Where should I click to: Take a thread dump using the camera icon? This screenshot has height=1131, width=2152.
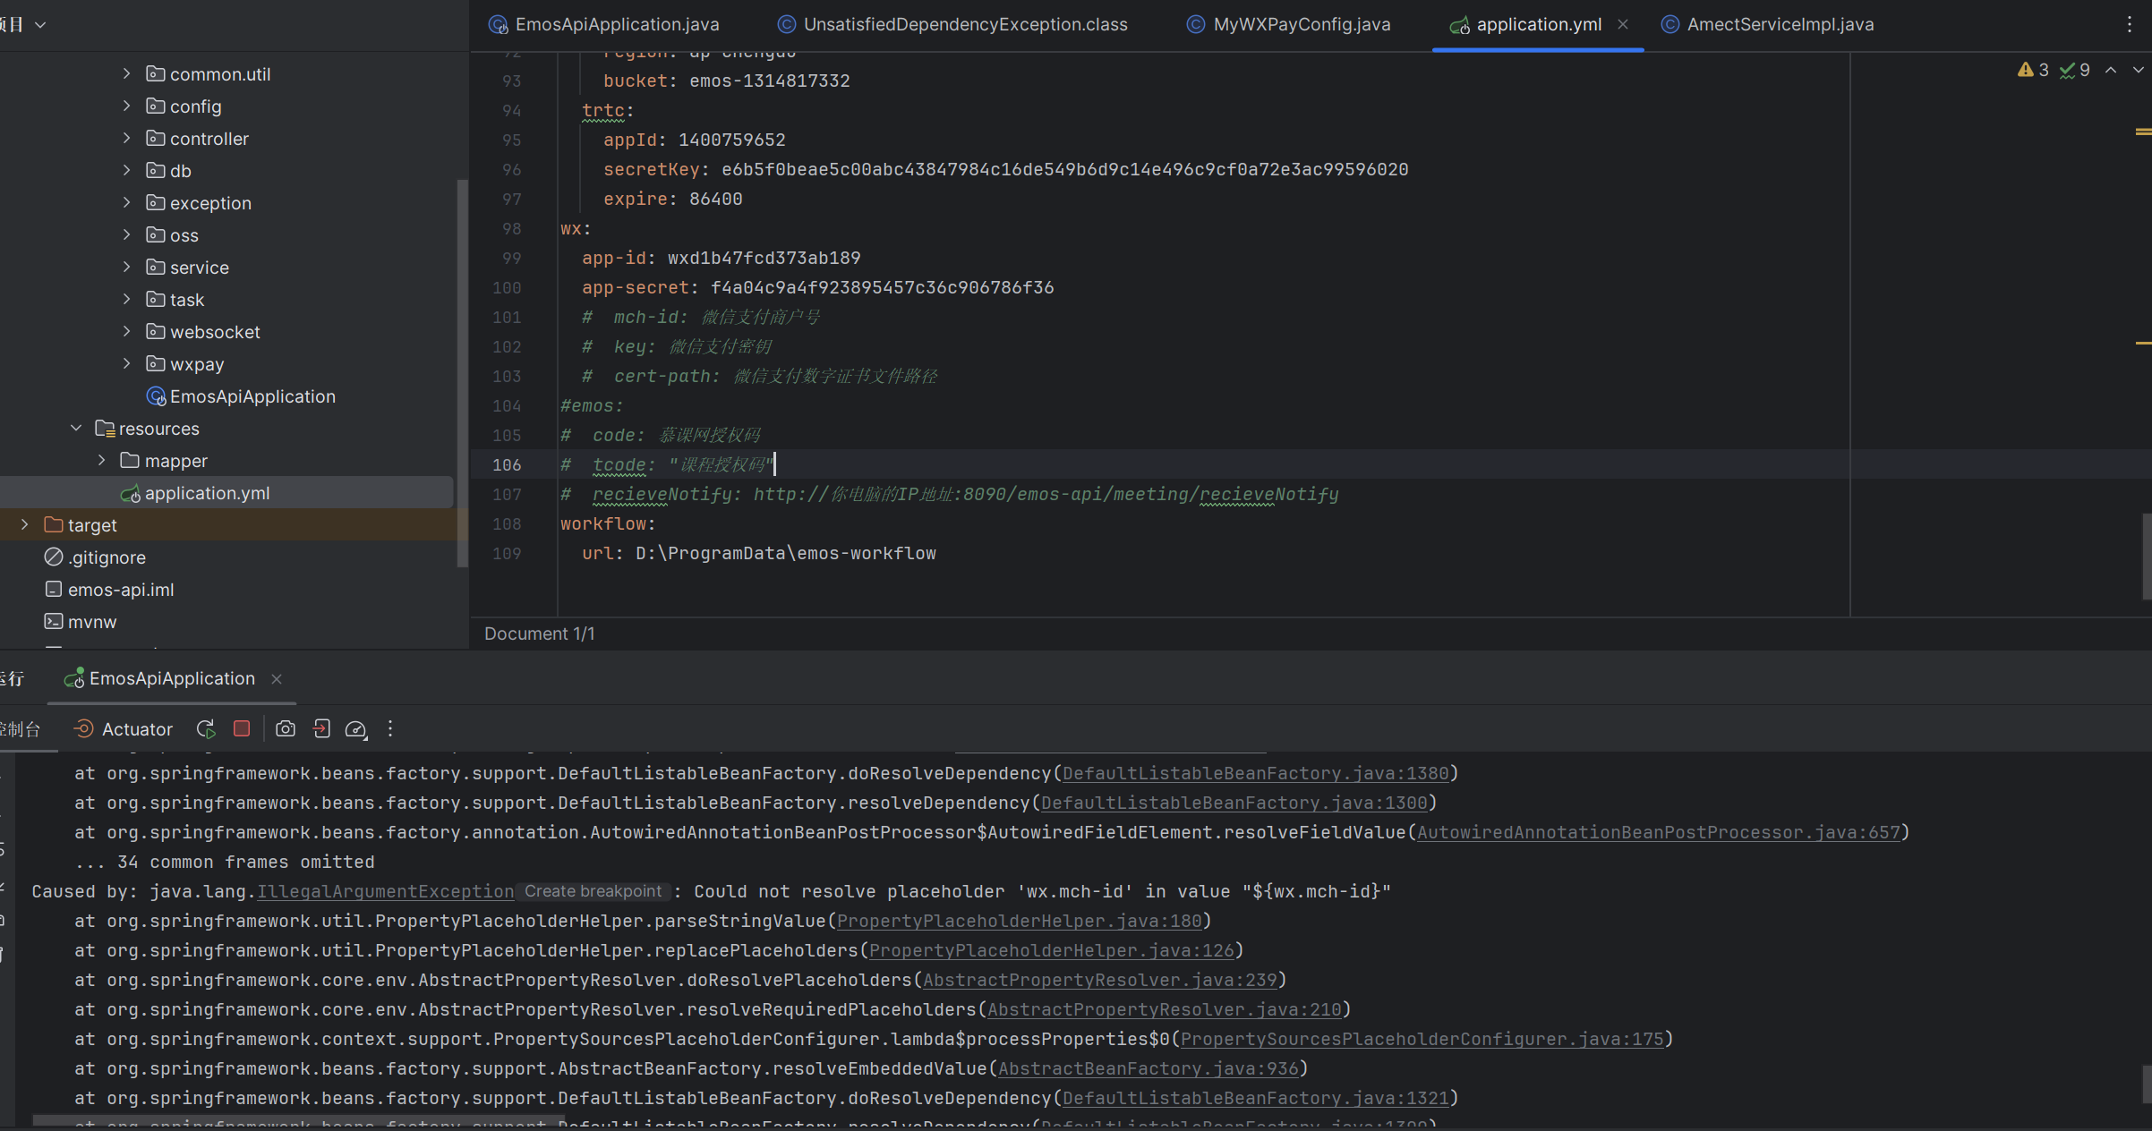tap(286, 729)
